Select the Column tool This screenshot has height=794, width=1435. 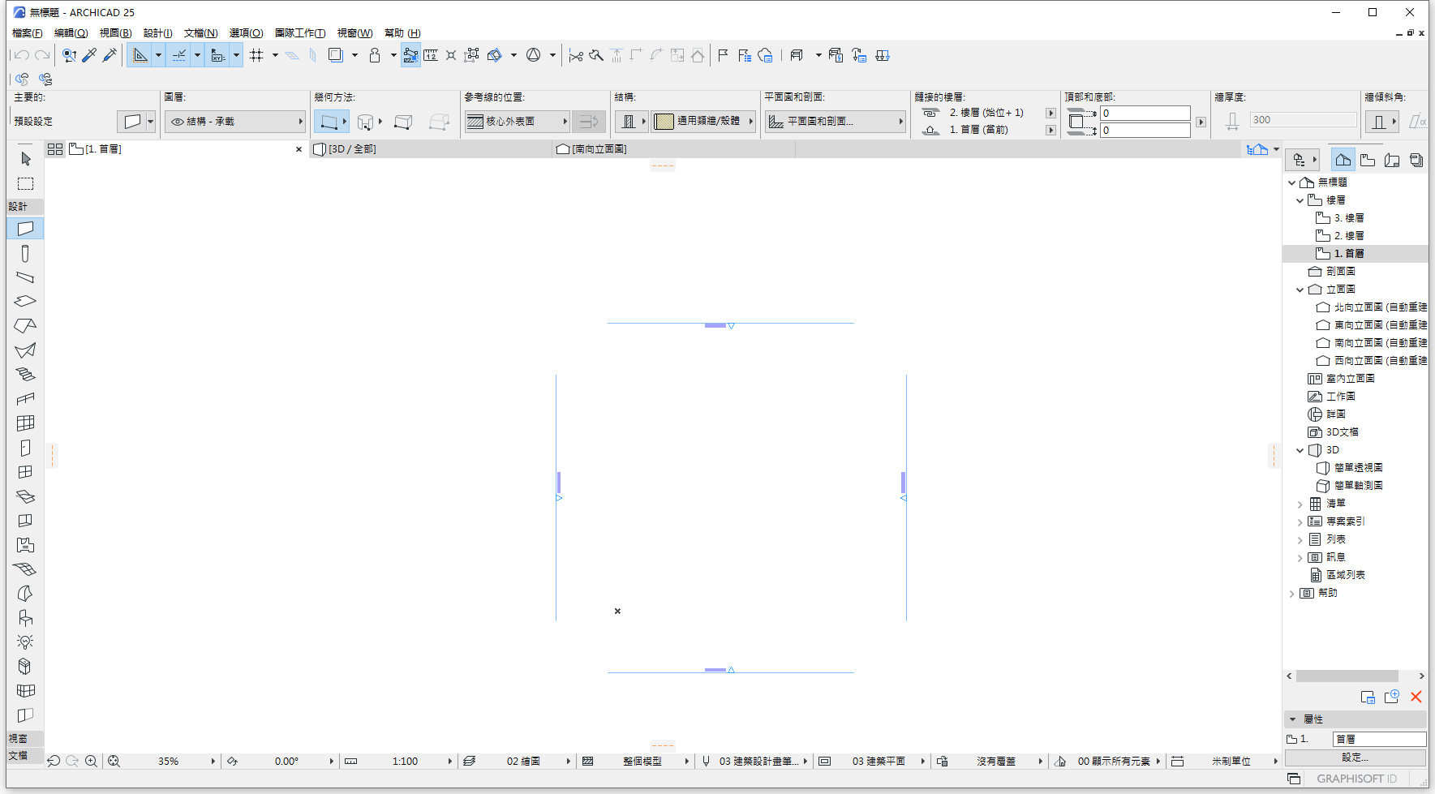25,253
